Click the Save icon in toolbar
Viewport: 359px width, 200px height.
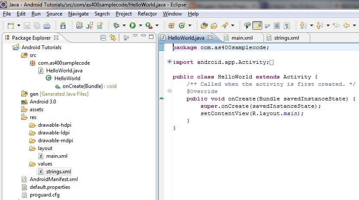[27, 25]
